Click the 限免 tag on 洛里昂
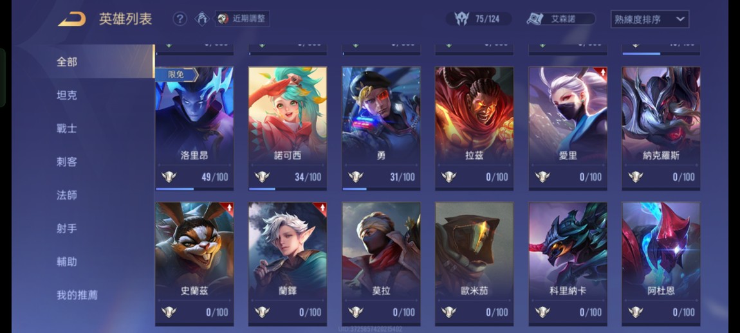Screen dimensions: 740x333 (176, 75)
